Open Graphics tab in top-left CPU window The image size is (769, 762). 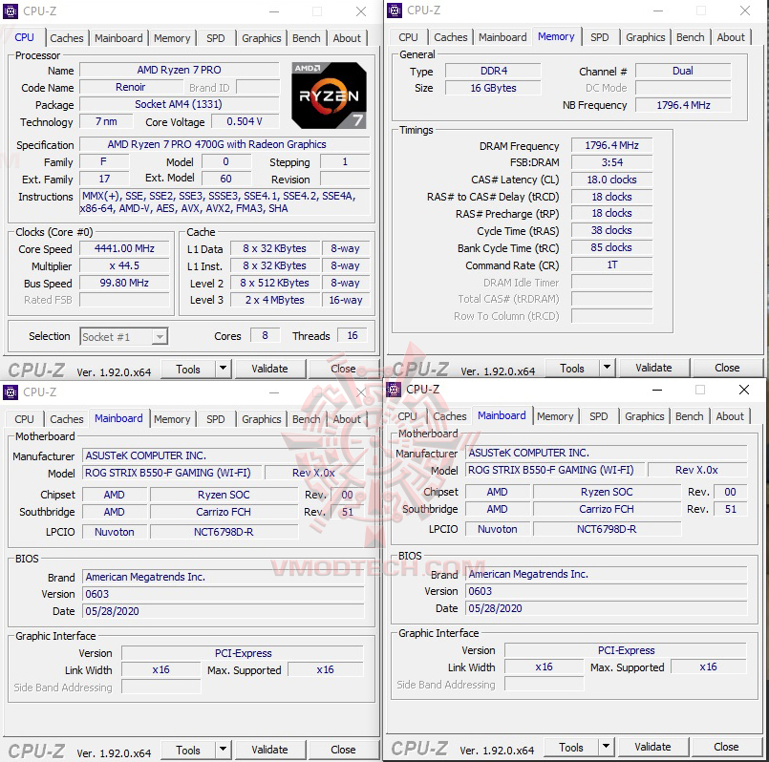[262, 38]
